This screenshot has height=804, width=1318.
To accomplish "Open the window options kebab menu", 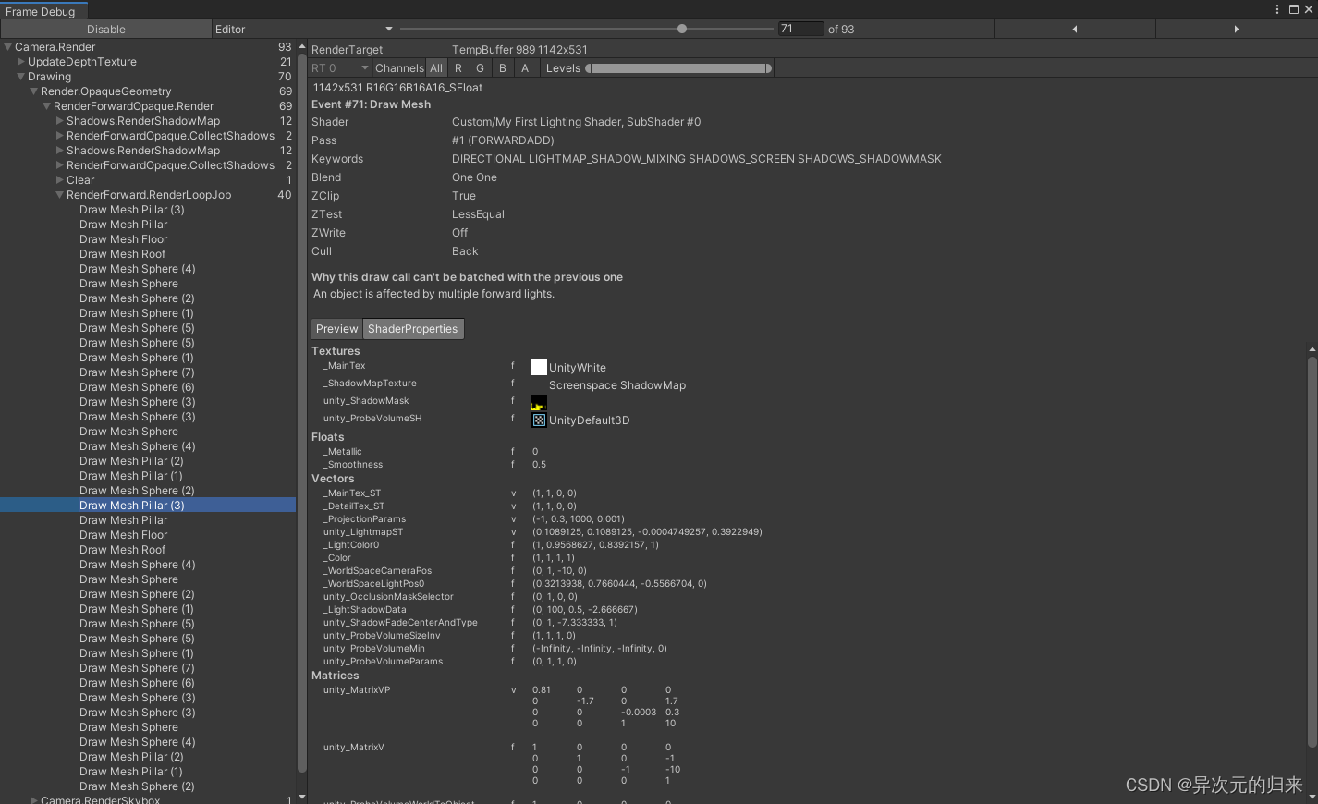I will 1277,9.
